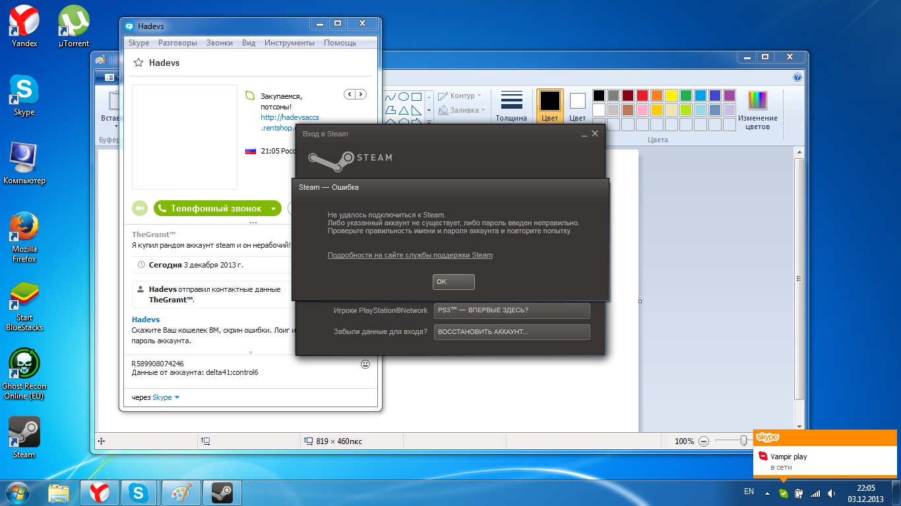Switch to Steam via taskbar button
Viewport: 901px width, 506px height.
pos(222,493)
